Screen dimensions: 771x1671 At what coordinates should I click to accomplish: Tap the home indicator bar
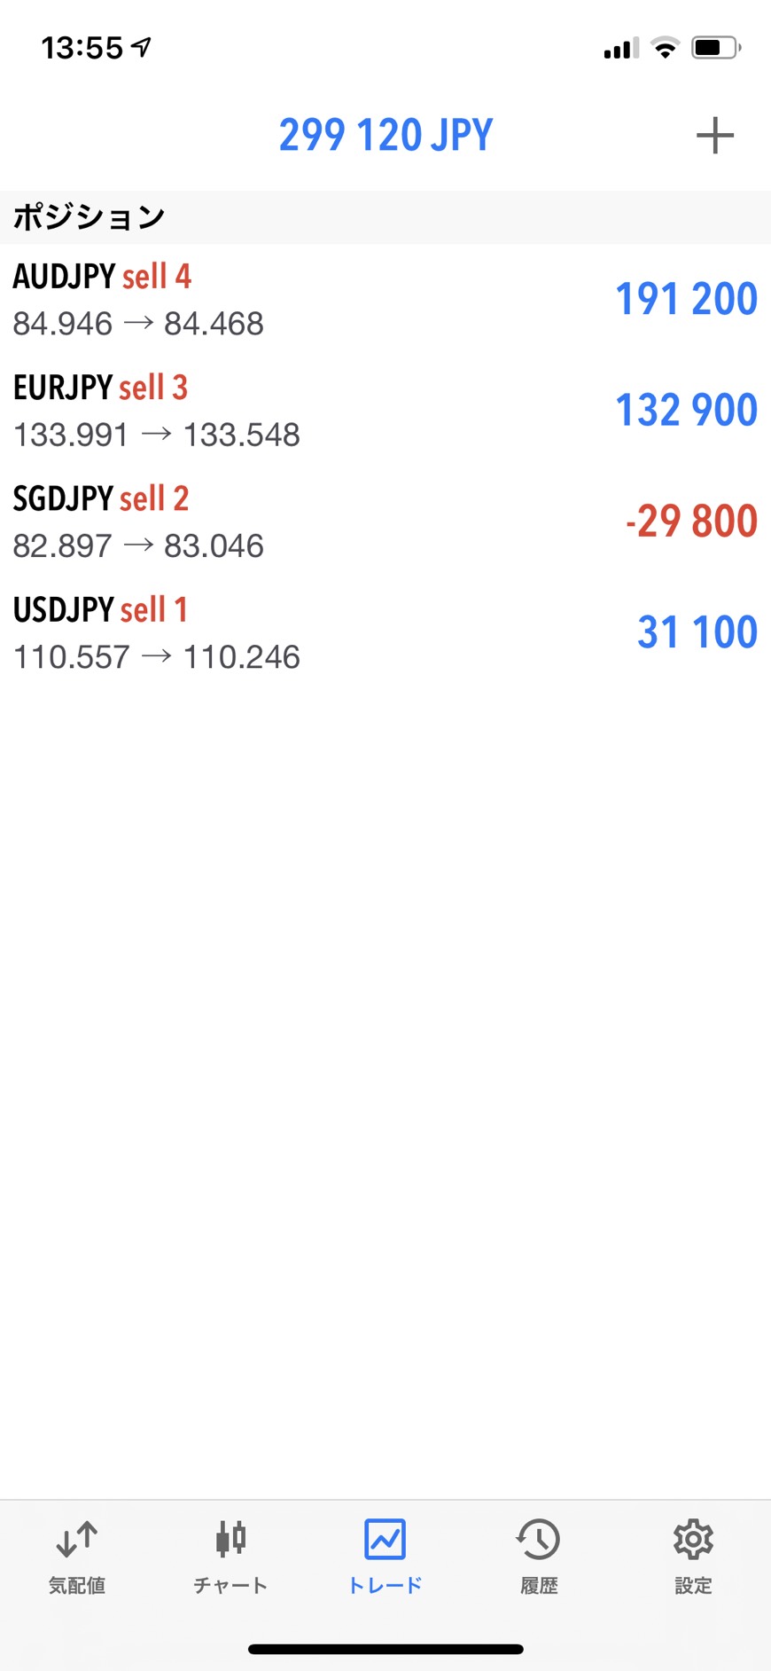coord(385,1649)
